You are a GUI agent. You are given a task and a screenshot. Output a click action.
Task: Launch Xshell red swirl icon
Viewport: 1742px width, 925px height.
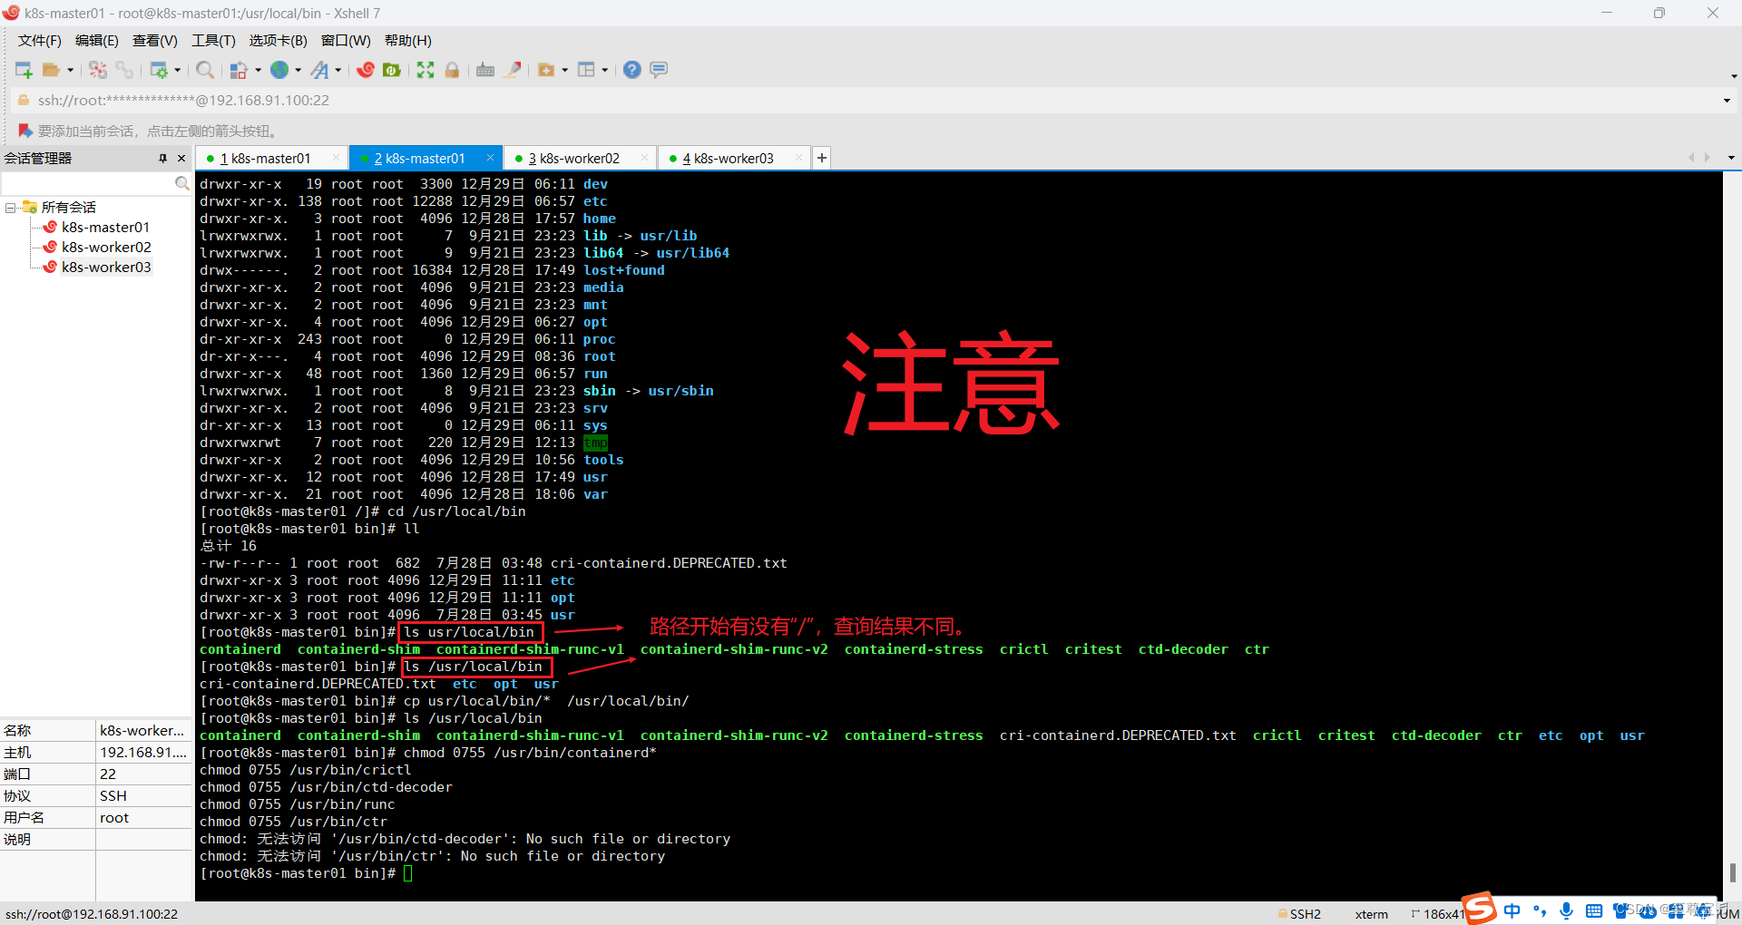point(366,70)
